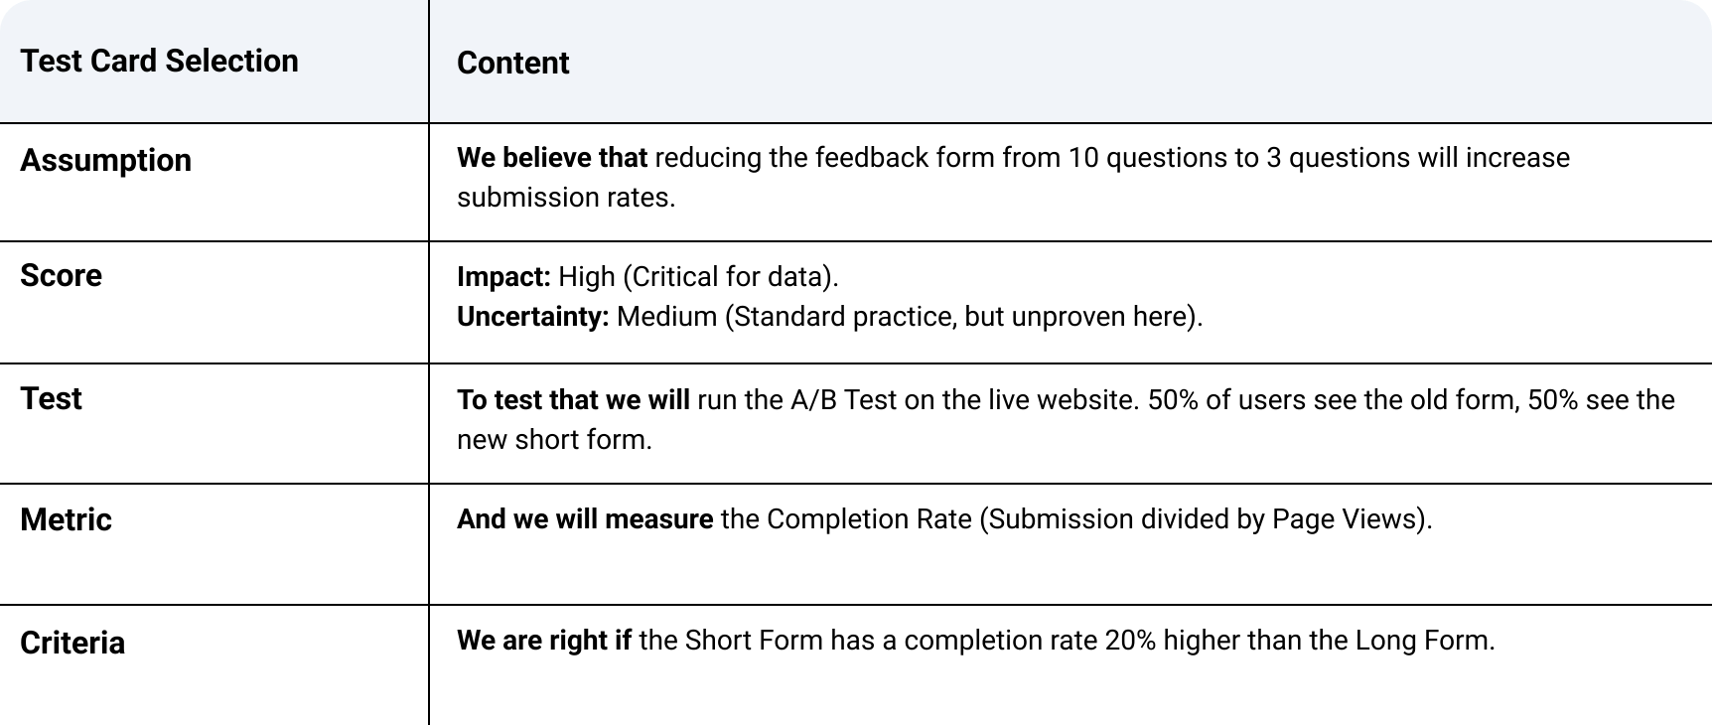Click the 'High (Critical for data).' text

[698, 277]
